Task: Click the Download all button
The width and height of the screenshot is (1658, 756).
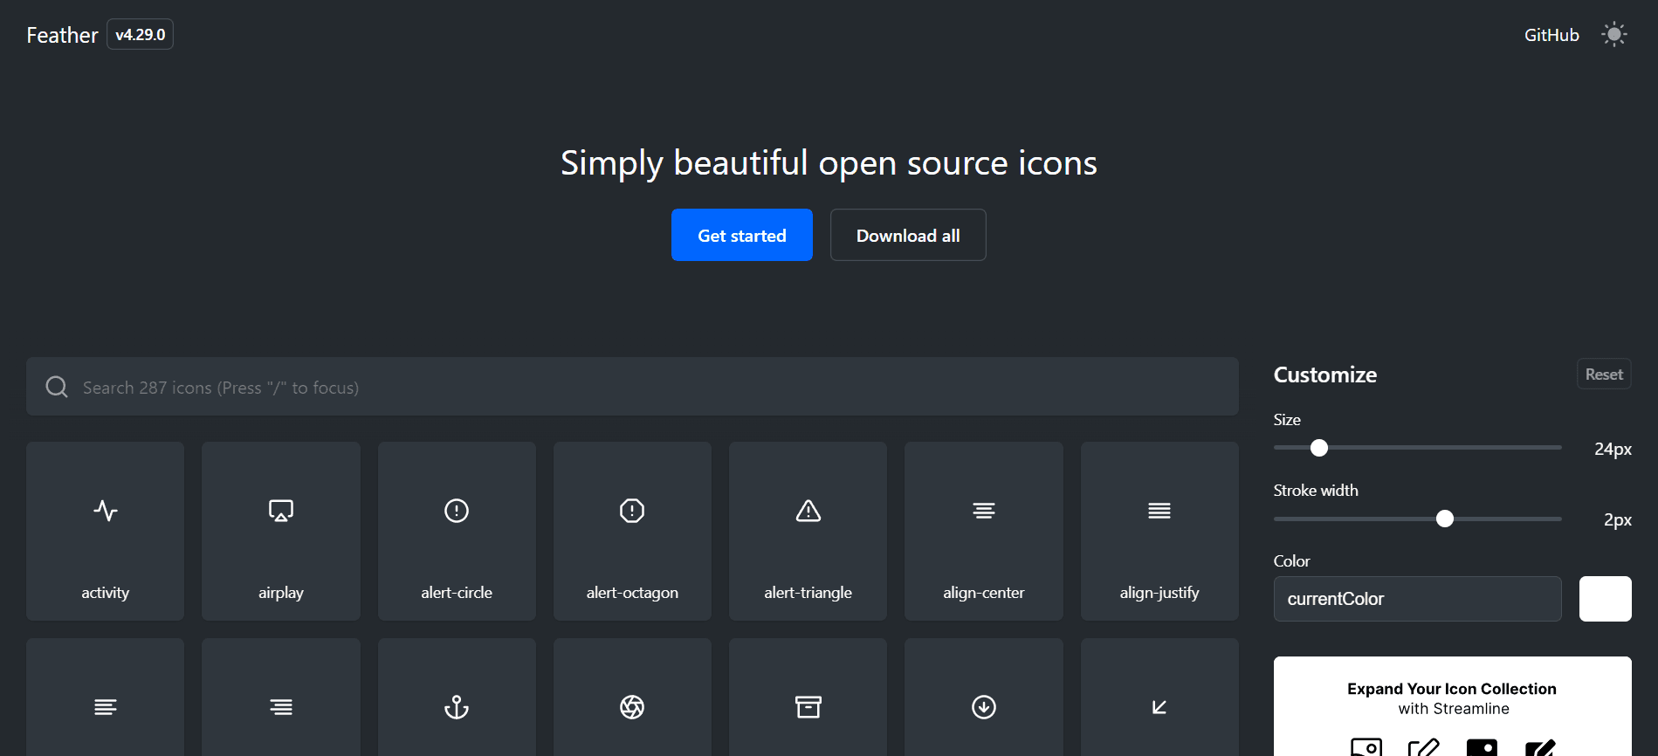Action: (908, 235)
